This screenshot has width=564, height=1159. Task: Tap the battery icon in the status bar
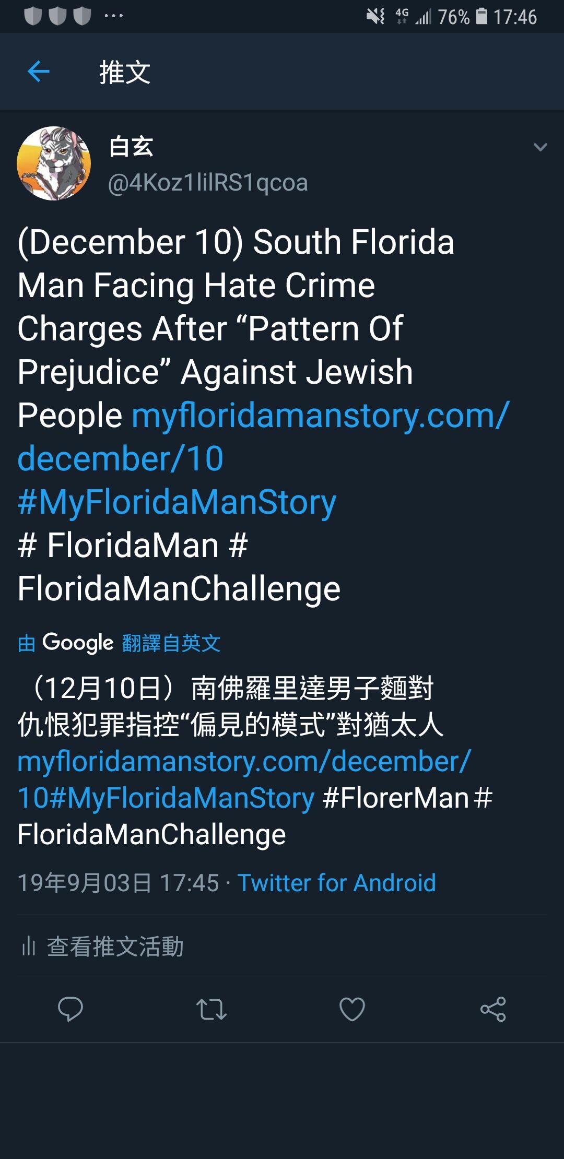[x=482, y=16]
